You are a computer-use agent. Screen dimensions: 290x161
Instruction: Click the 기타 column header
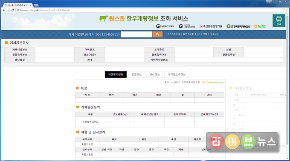(209, 95)
